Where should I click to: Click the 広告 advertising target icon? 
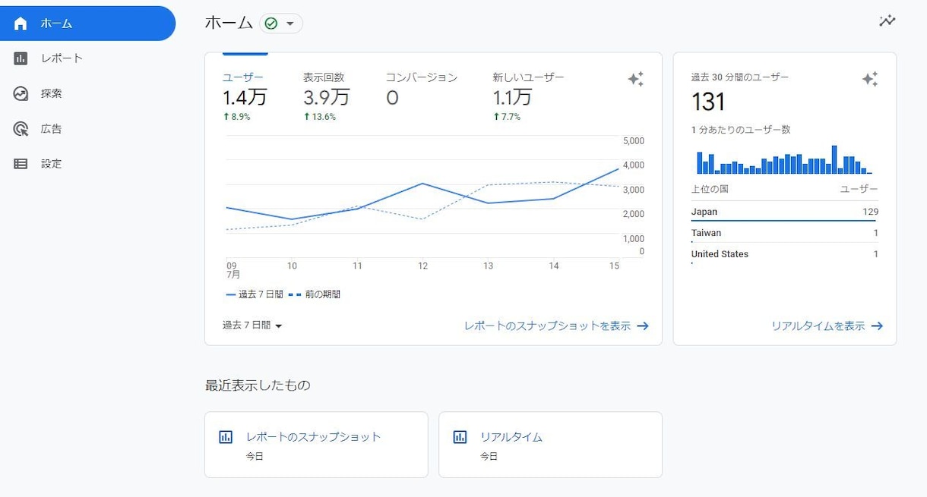(21, 129)
